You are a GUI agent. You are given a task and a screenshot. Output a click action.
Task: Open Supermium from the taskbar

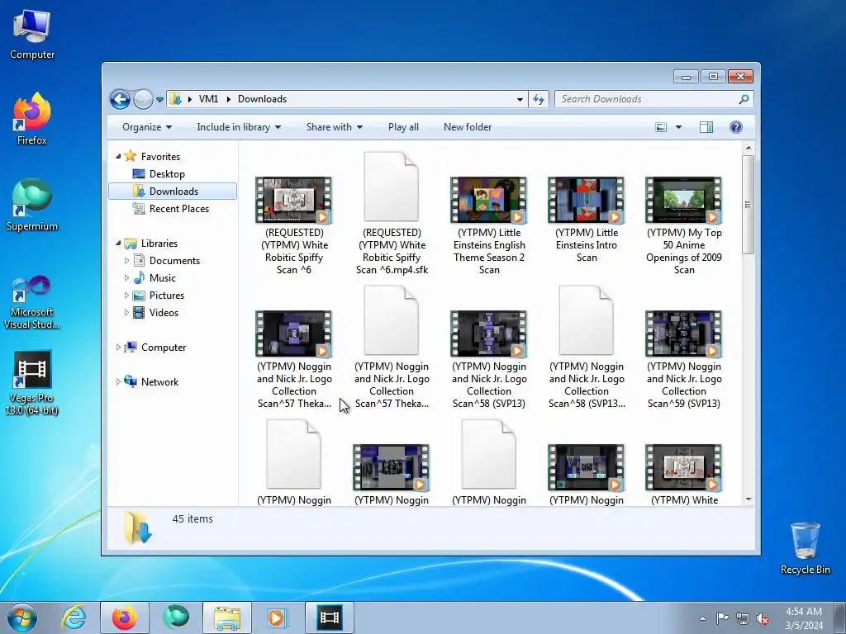click(176, 617)
